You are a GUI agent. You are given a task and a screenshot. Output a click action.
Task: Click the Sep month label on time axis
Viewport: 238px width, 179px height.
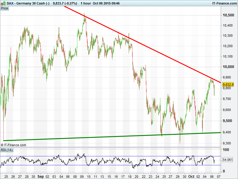(40, 177)
